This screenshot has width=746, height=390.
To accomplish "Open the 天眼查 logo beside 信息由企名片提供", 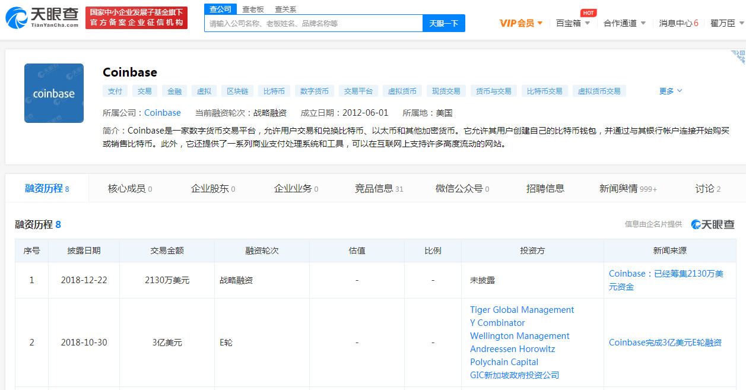I will point(713,224).
